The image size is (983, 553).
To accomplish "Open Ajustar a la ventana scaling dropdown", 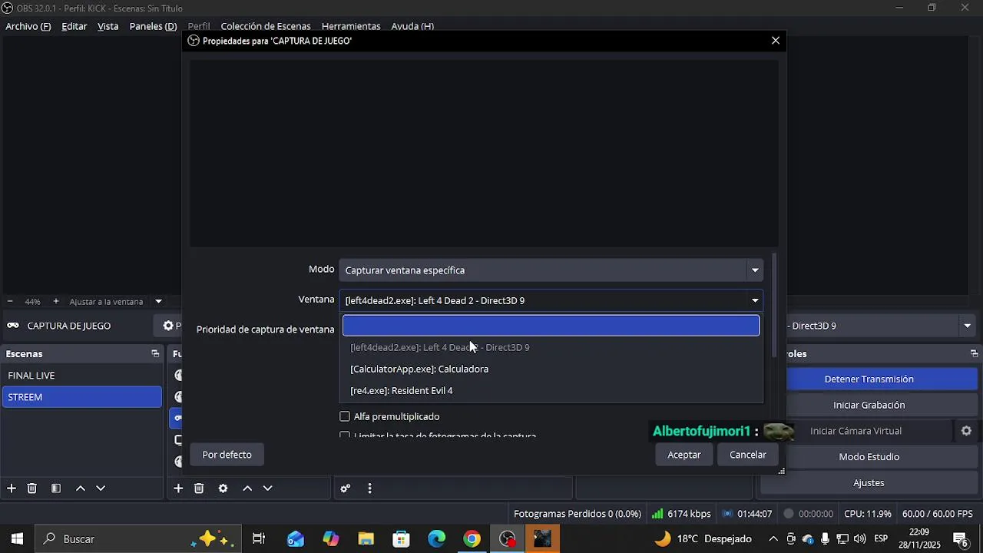I will 158,302.
